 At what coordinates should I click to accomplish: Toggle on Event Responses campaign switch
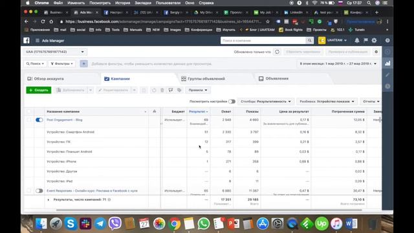click(39, 191)
